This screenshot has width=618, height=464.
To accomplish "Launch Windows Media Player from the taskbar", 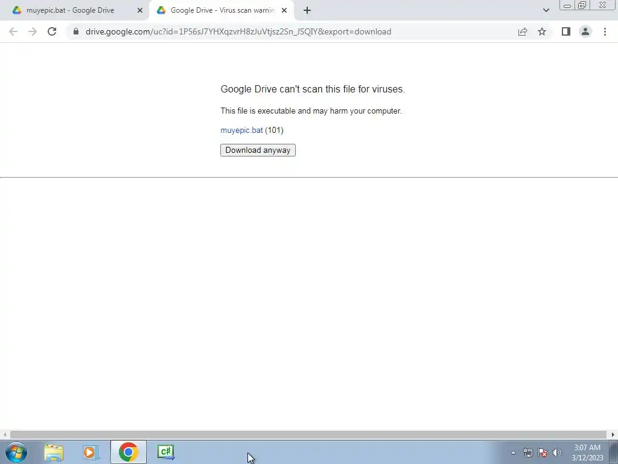I will point(91,452).
